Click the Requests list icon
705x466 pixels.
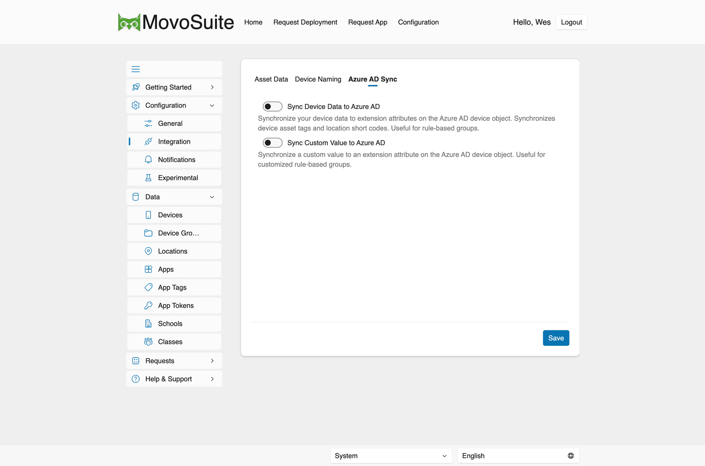pyautogui.click(x=136, y=361)
